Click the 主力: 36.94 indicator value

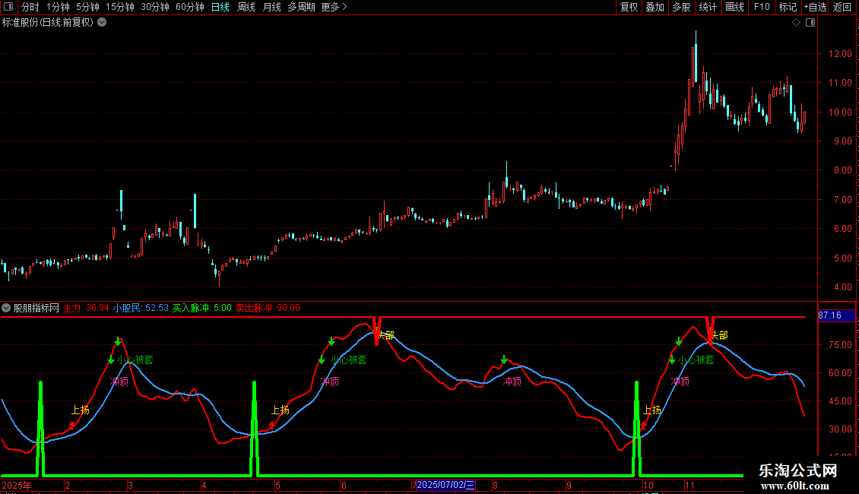(86, 308)
